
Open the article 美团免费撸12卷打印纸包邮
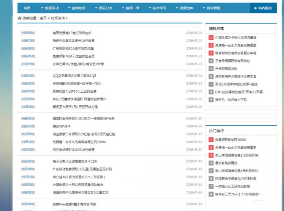72,33
